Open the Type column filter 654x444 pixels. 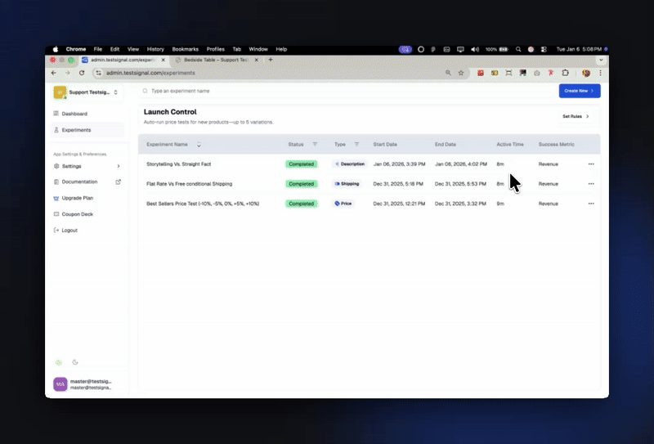(356, 145)
